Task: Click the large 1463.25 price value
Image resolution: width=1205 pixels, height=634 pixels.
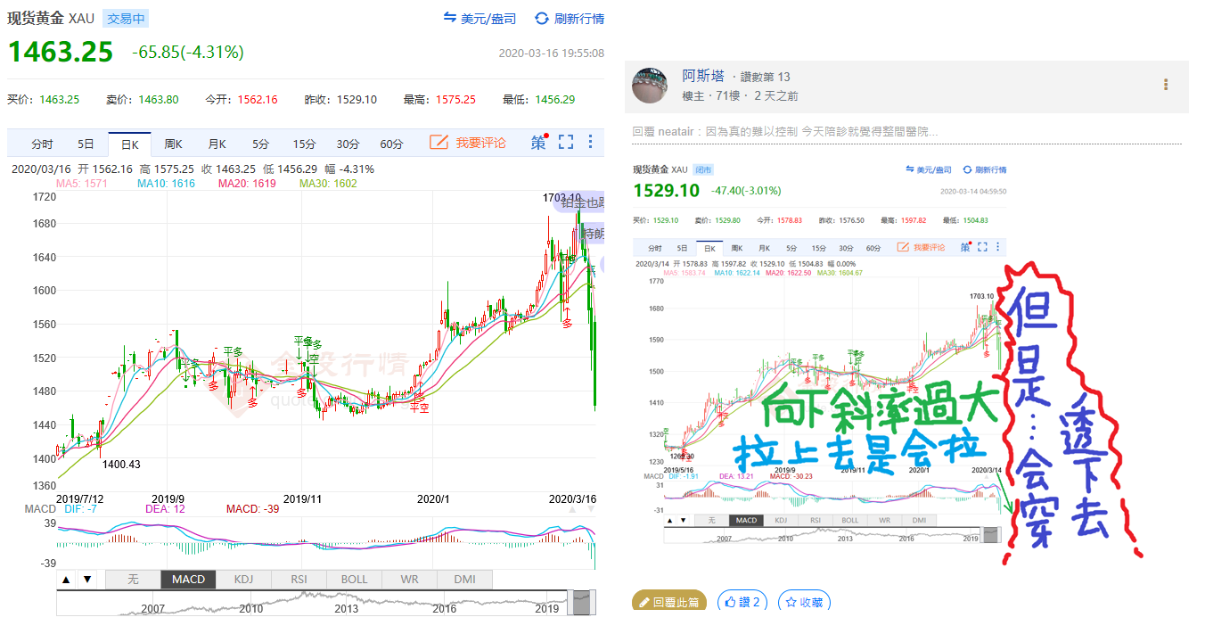Action: 61,52
